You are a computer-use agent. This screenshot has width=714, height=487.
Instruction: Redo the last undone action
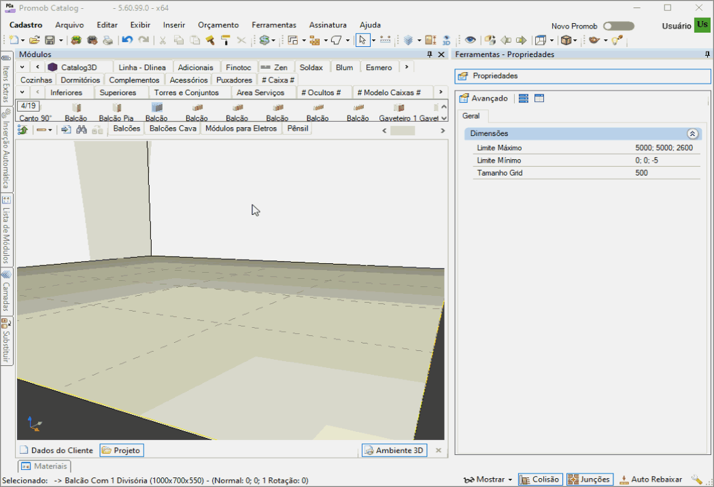pyautogui.click(x=143, y=40)
